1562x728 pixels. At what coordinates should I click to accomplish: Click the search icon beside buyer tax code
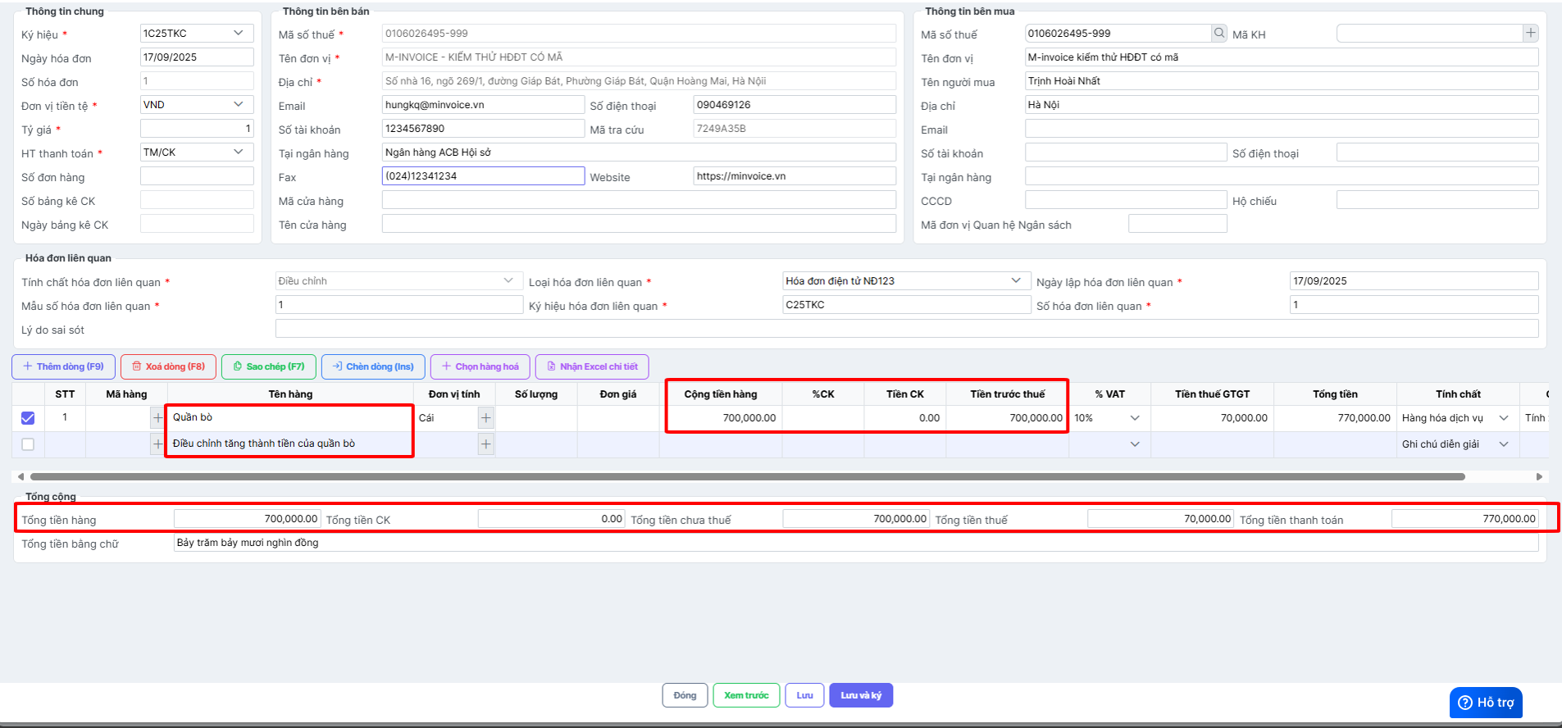pos(1219,34)
